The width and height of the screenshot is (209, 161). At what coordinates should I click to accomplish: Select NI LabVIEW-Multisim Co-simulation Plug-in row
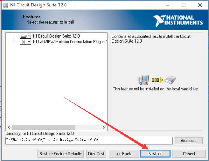[70, 42]
